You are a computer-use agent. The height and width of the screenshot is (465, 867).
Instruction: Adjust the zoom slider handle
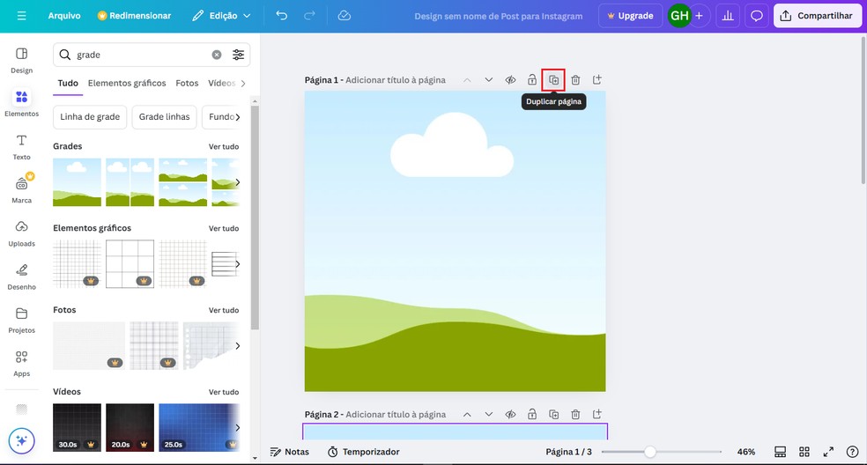650,452
